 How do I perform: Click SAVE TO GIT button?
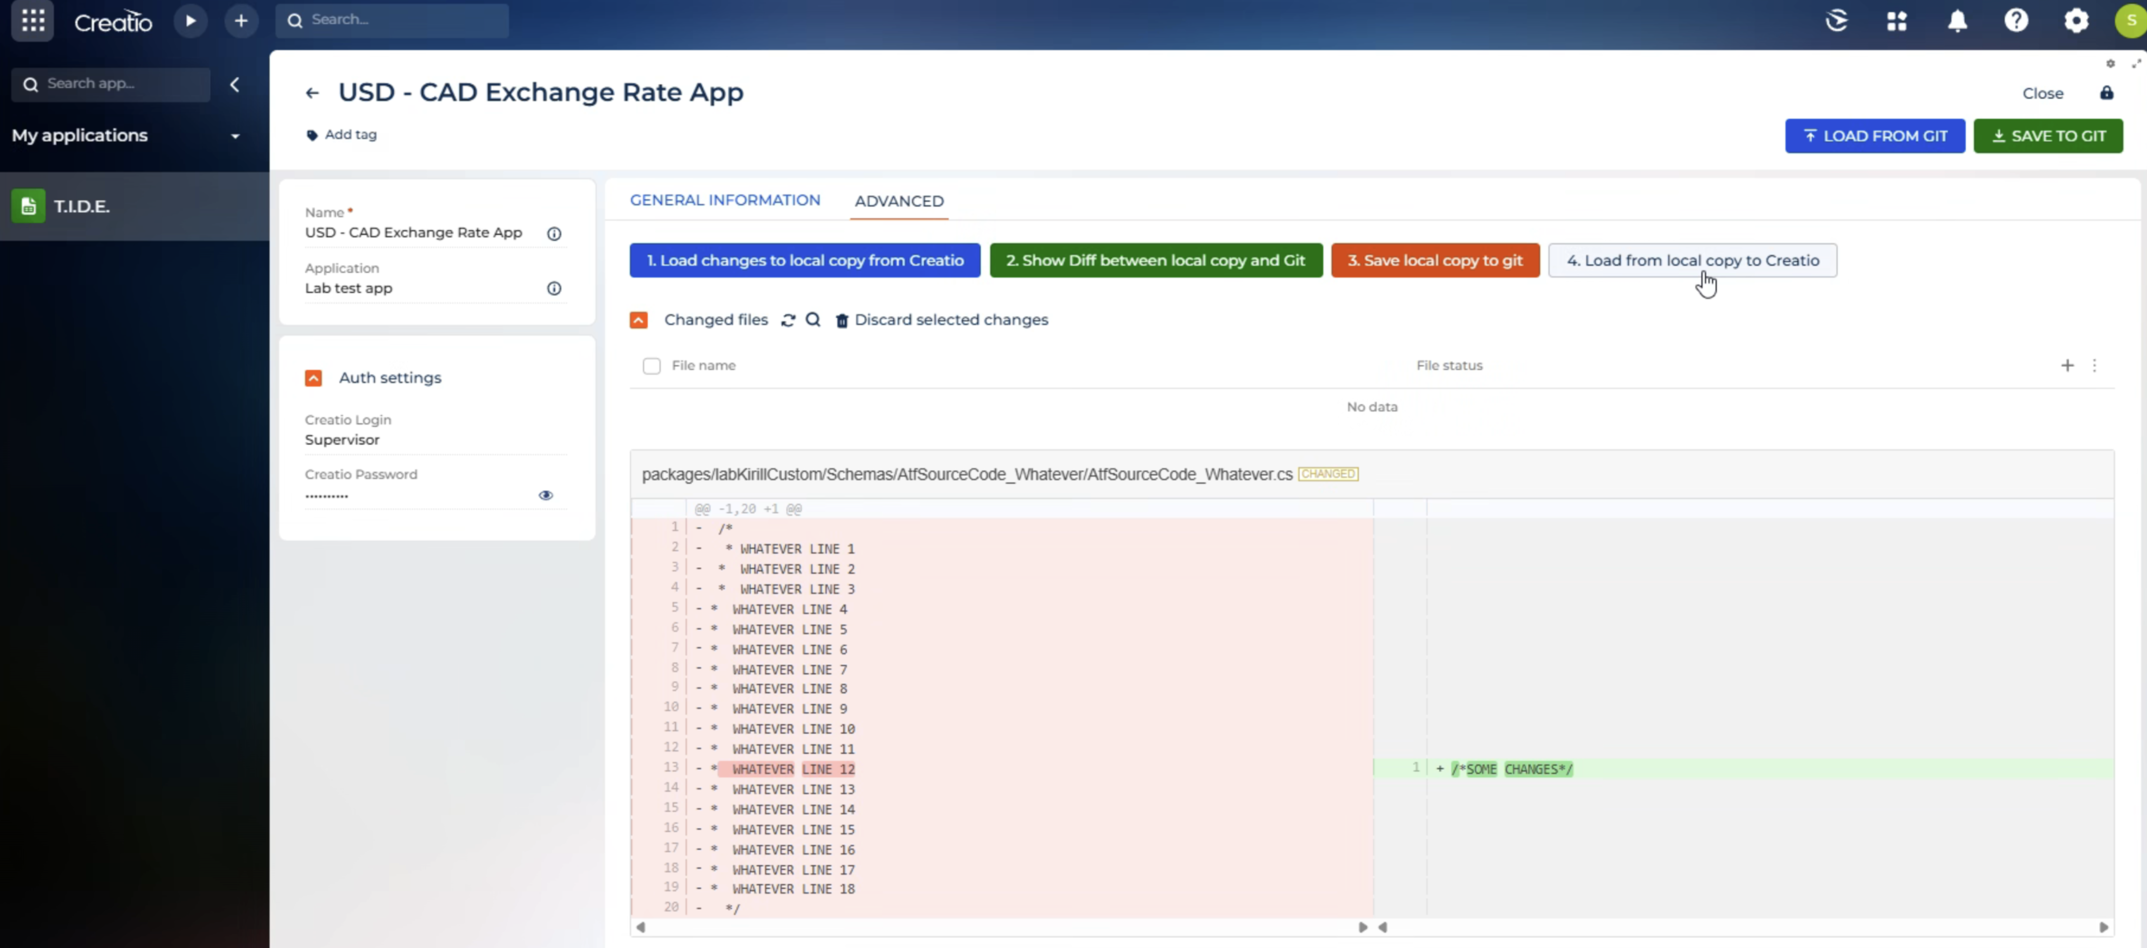coord(2048,136)
